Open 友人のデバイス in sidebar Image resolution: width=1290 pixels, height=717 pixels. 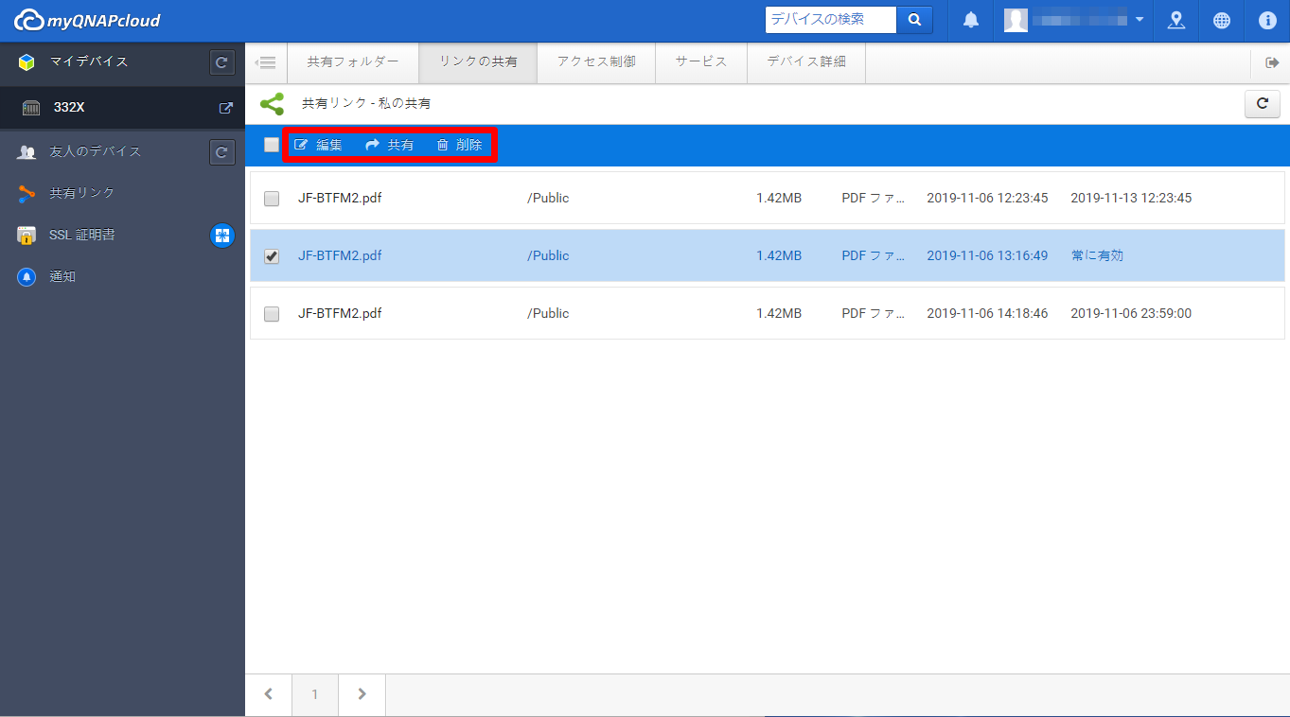[x=96, y=151]
